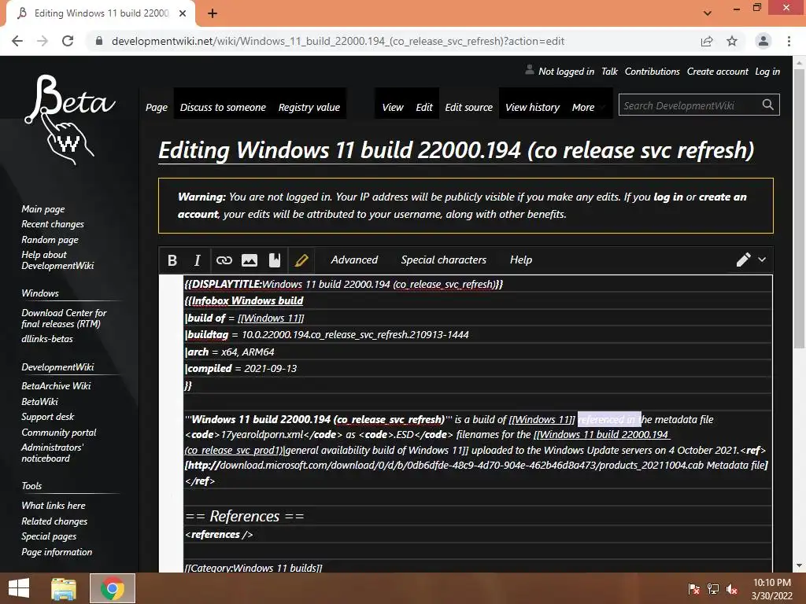
Task: View site information via the lock icon
Action: click(x=99, y=41)
